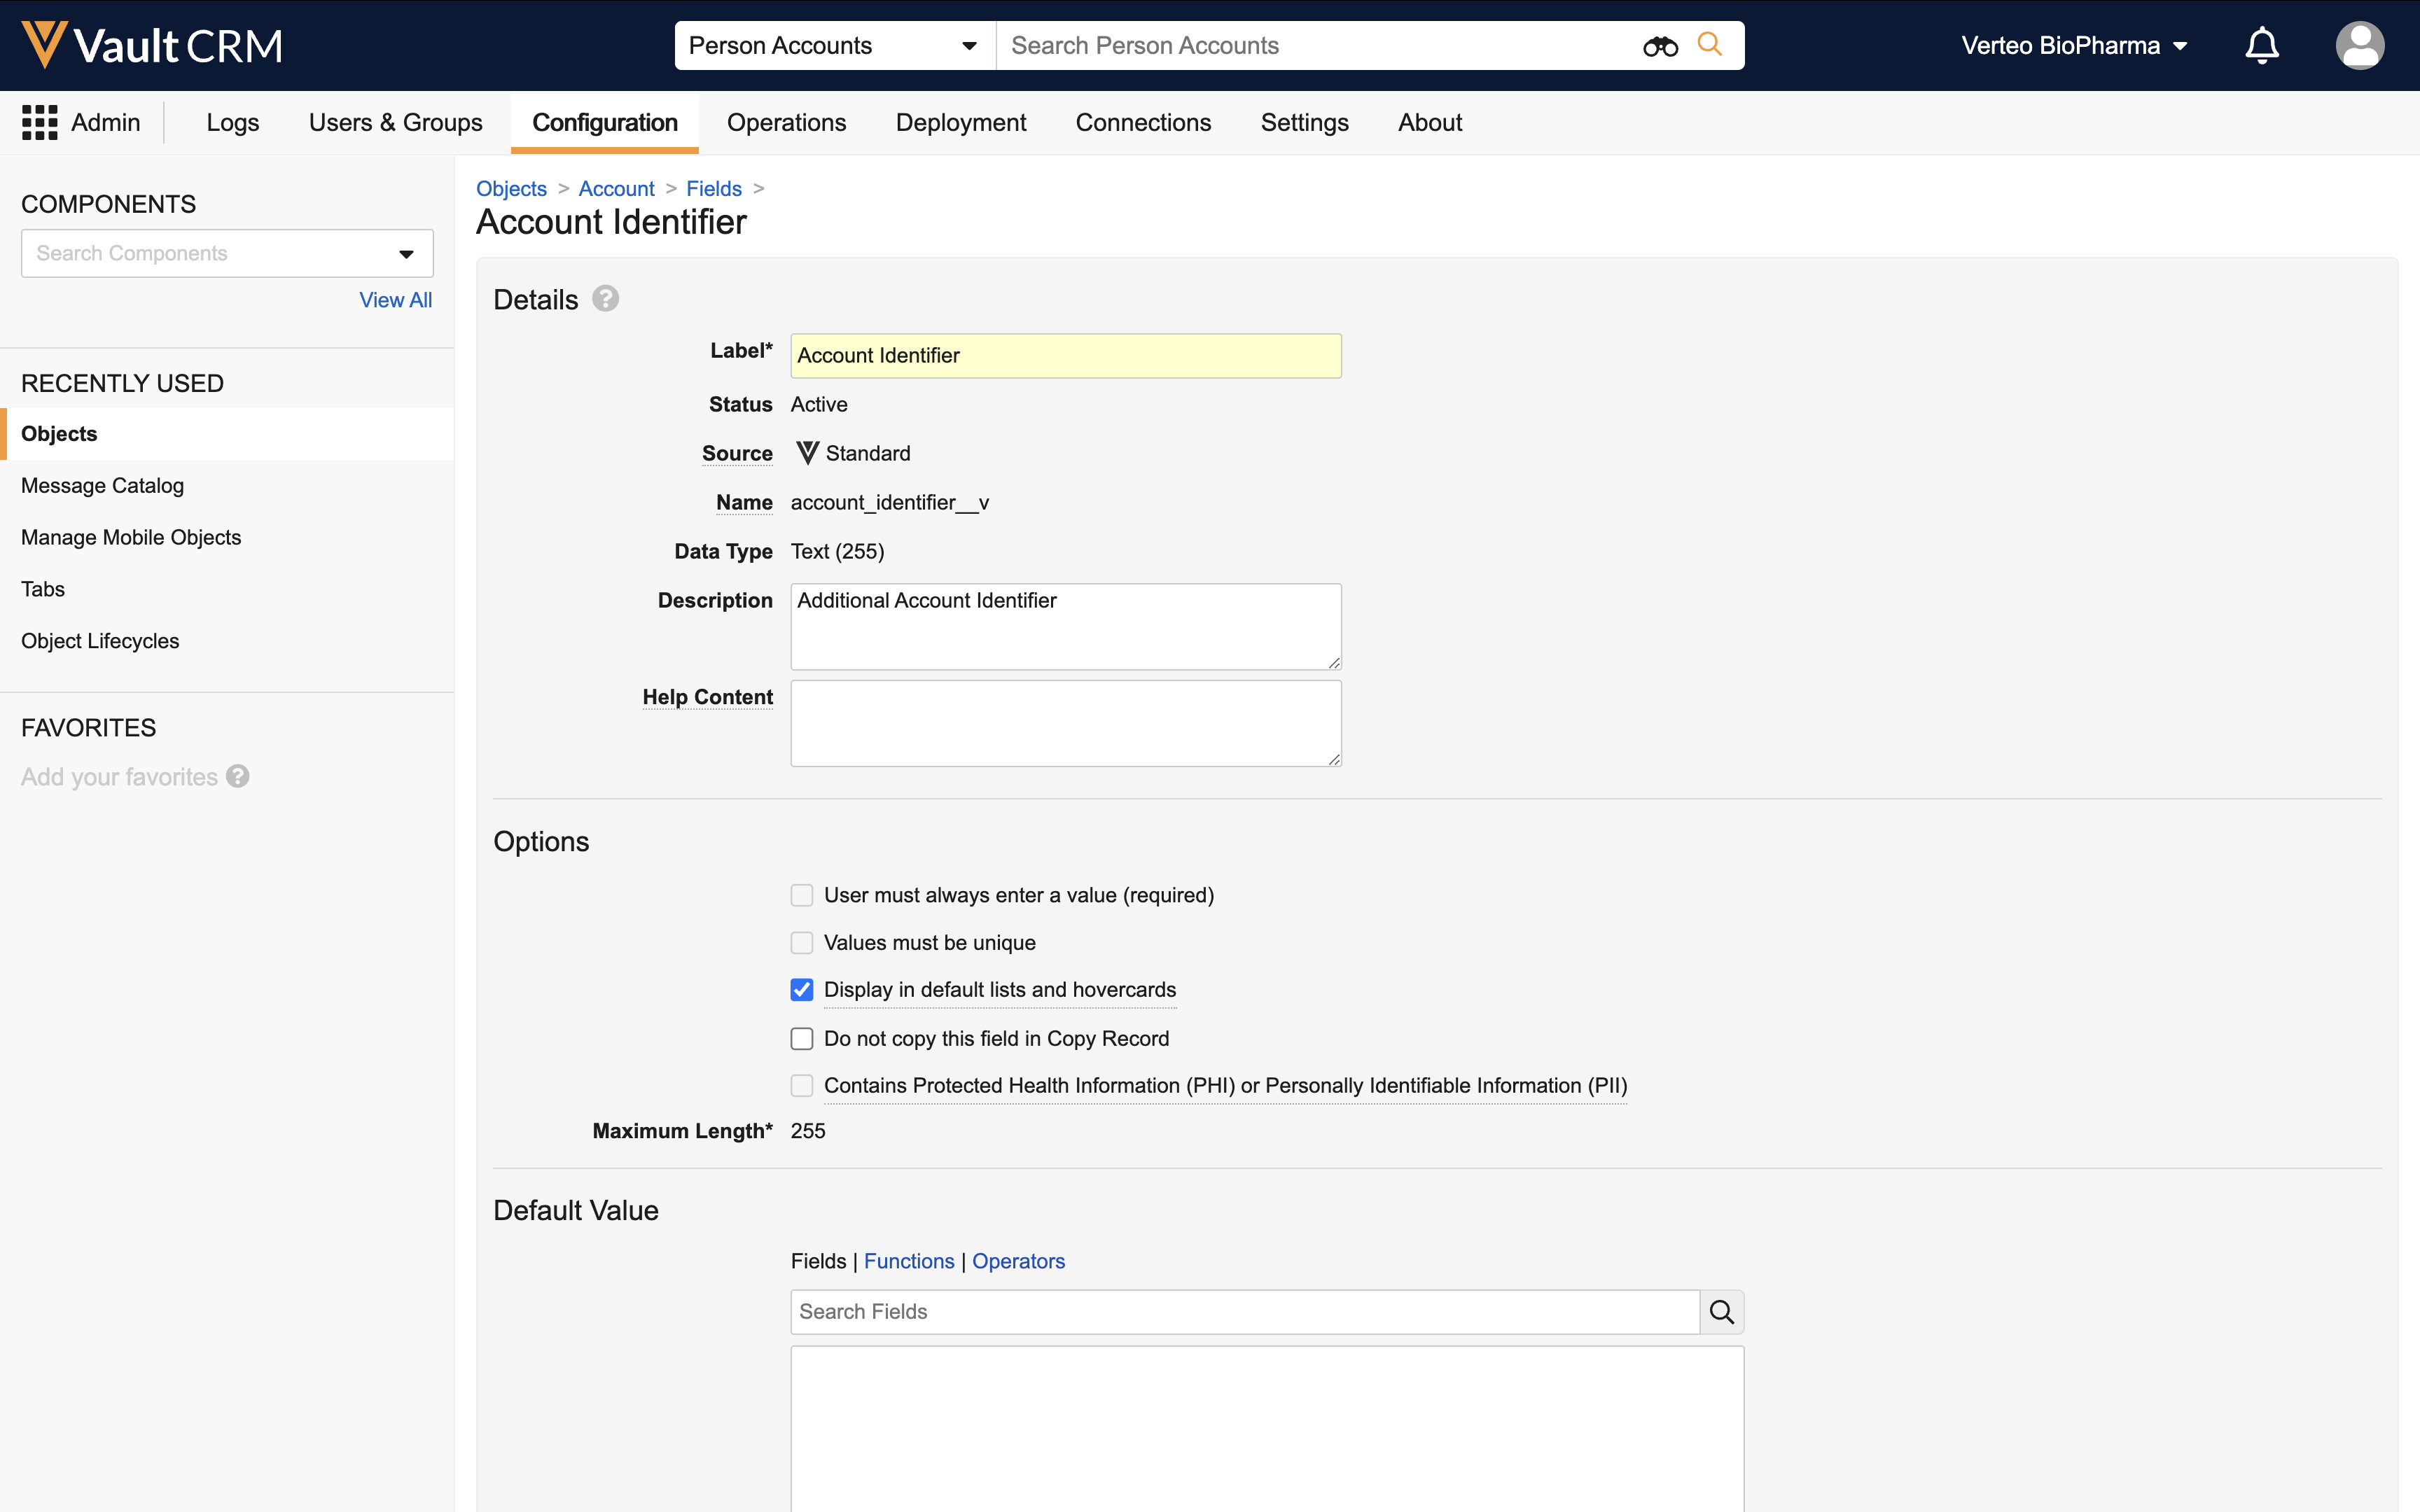Screen dimensions: 2420x1512
Task: Go to the Operations tab
Action: [x=787, y=122]
